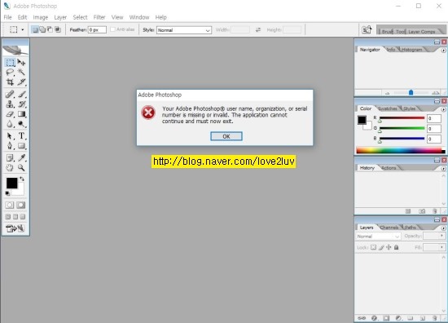This screenshot has height=323, width=448.
Task: Choose the Add to selection mode
Action: coord(42,29)
